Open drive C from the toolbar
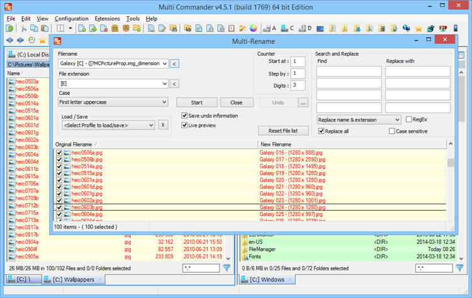 pyautogui.click(x=286, y=28)
